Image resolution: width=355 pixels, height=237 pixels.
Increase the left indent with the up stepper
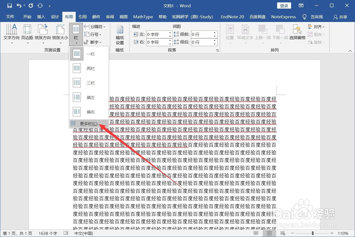pyautogui.click(x=170, y=33)
